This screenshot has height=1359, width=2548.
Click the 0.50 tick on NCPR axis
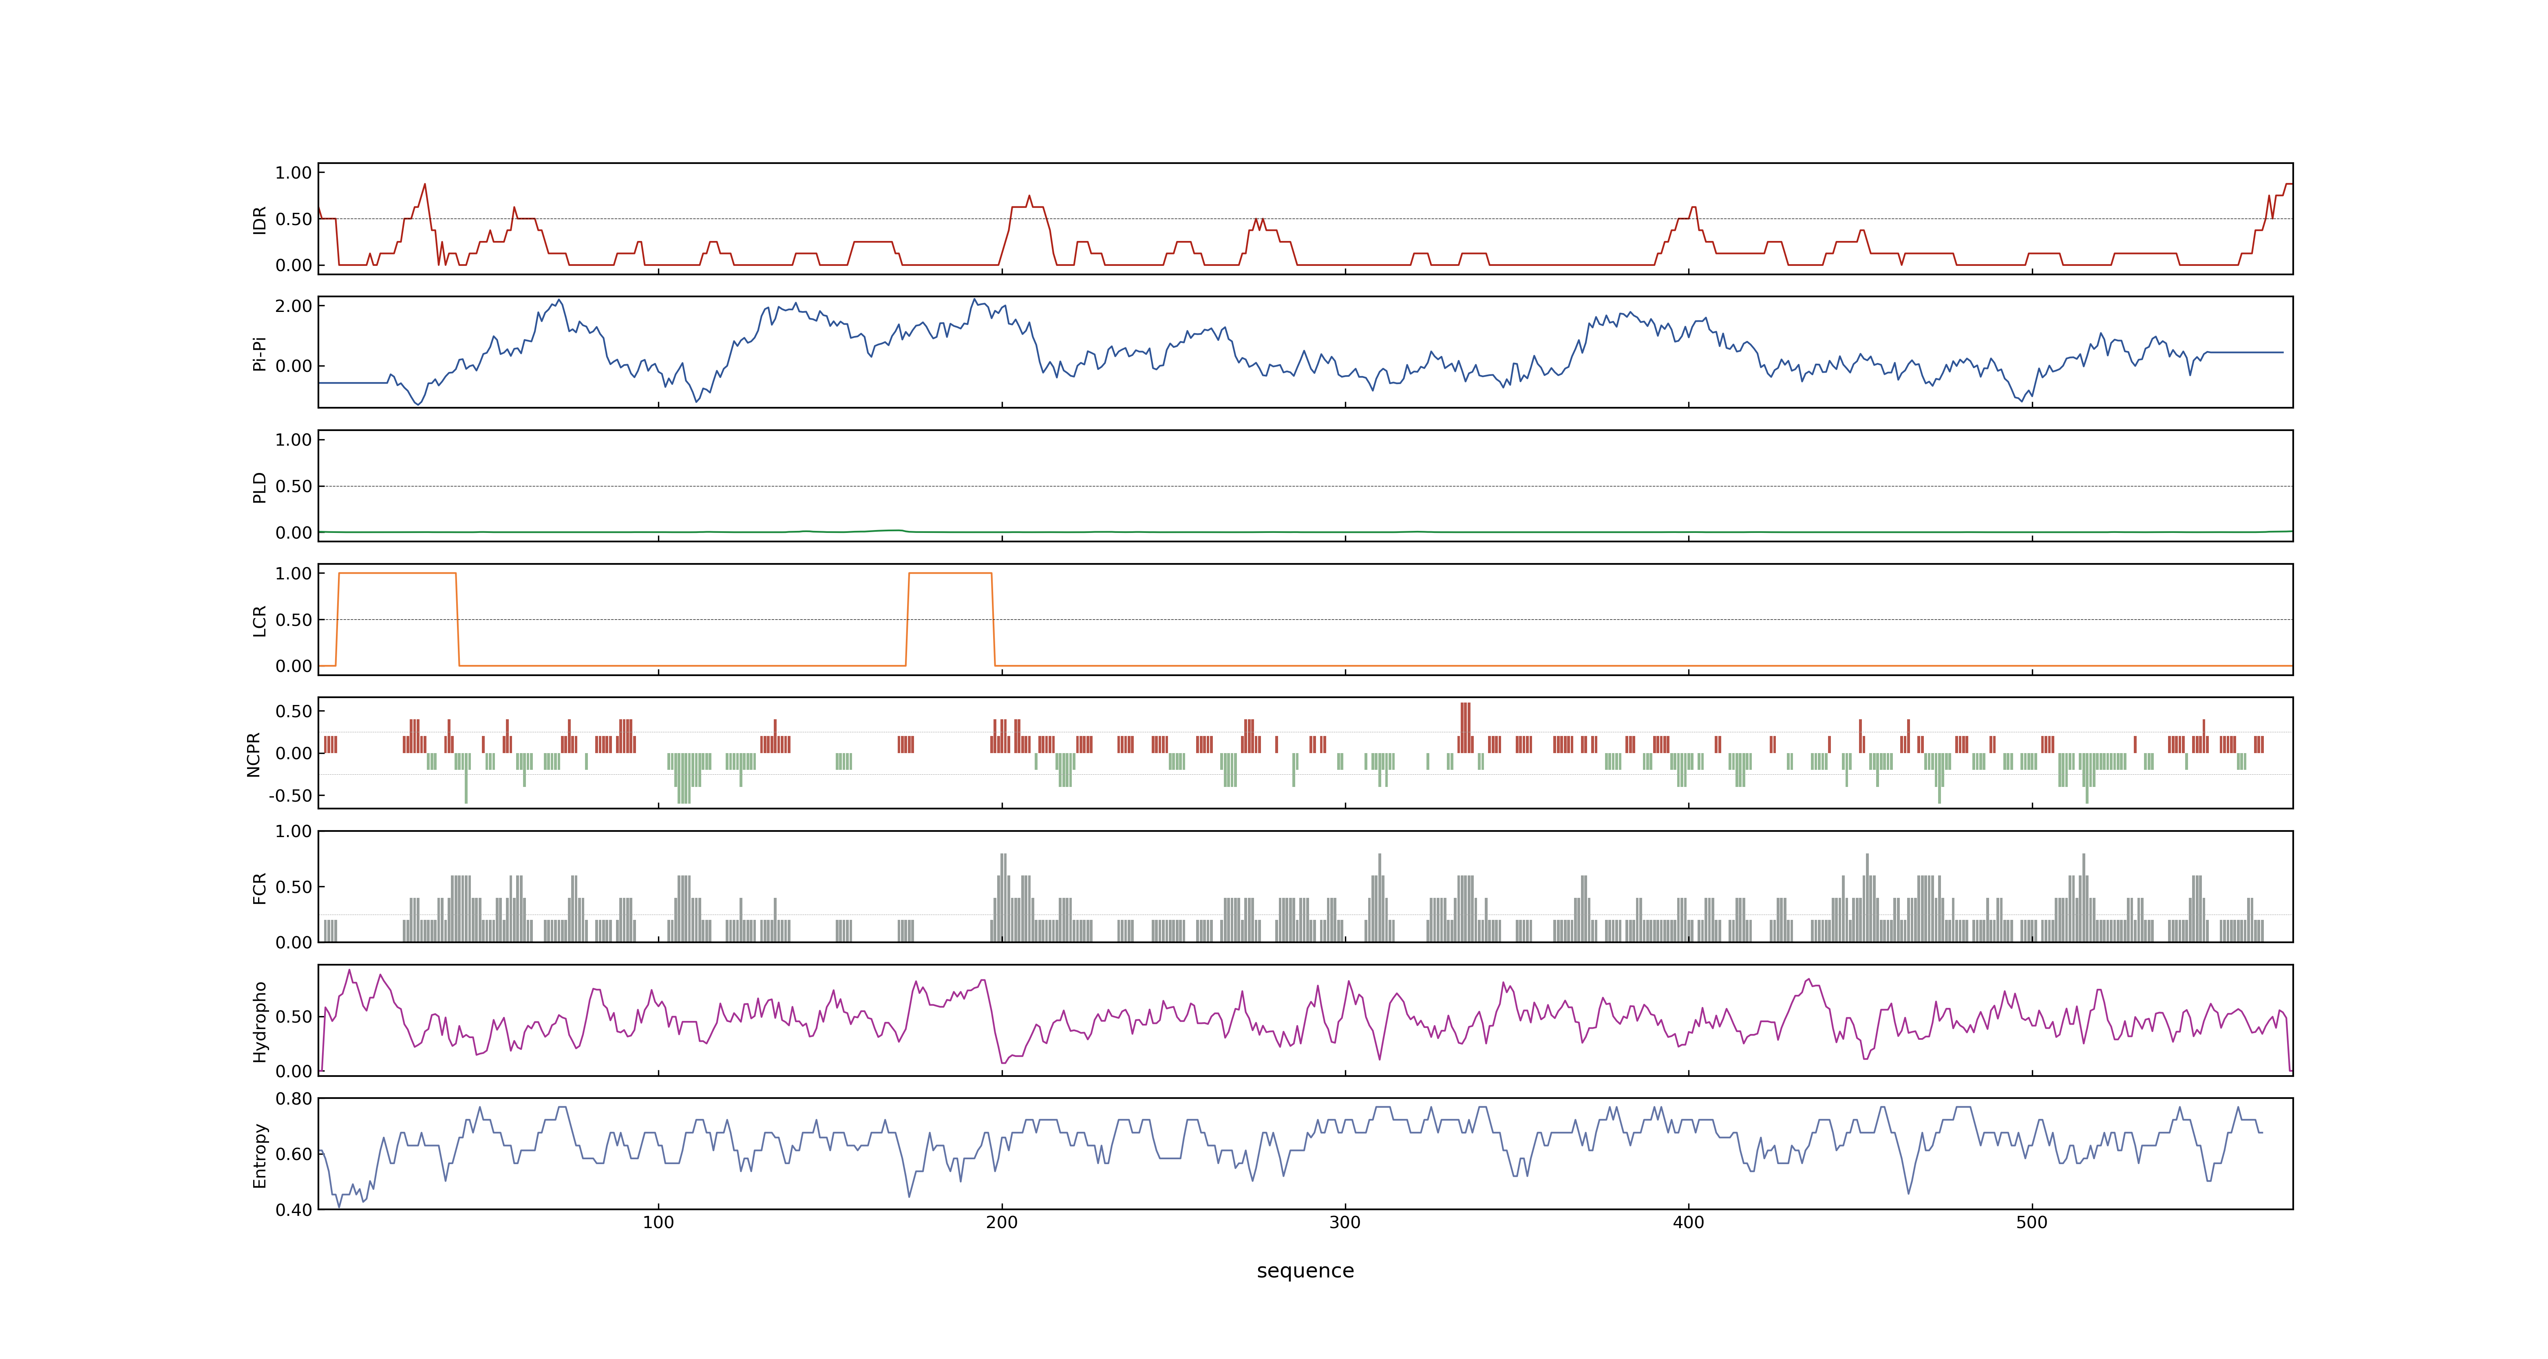[x=294, y=711]
